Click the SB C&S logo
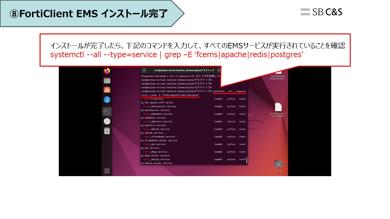Viewport: 390px width, 219px height. [321, 12]
